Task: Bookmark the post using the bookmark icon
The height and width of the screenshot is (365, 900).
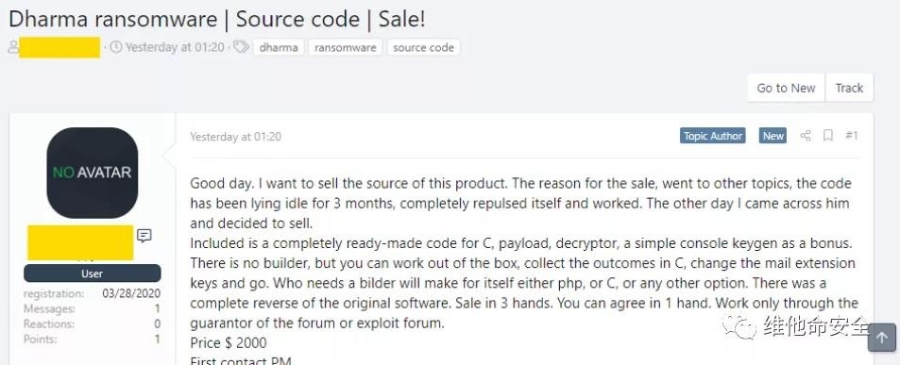Action: (827, 136)
